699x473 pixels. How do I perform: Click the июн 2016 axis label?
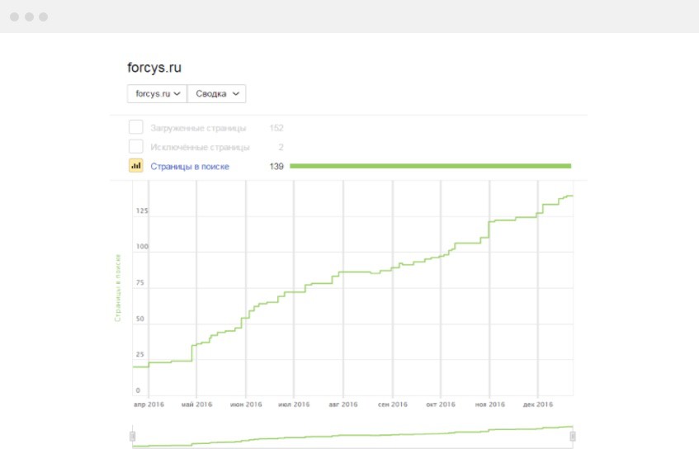tap(246, 404)
